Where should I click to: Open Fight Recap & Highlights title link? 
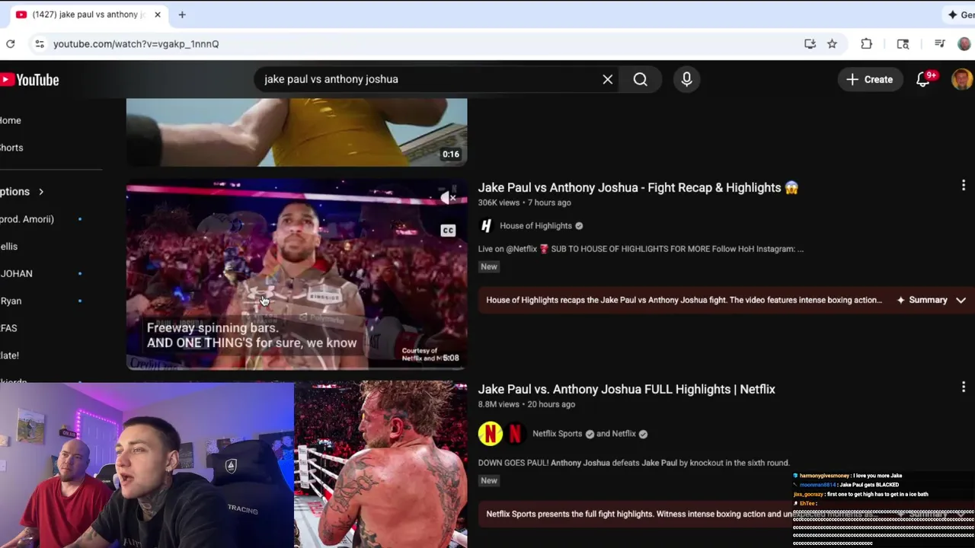point(638,187)
